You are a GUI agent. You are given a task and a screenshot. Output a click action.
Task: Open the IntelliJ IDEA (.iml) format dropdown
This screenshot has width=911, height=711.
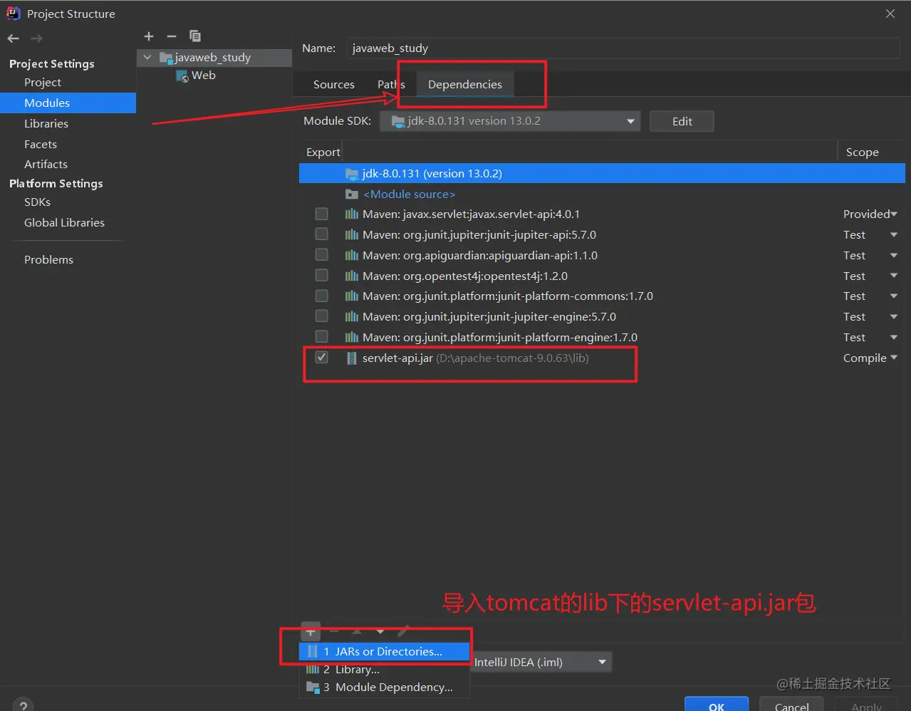tap(541, 662)
